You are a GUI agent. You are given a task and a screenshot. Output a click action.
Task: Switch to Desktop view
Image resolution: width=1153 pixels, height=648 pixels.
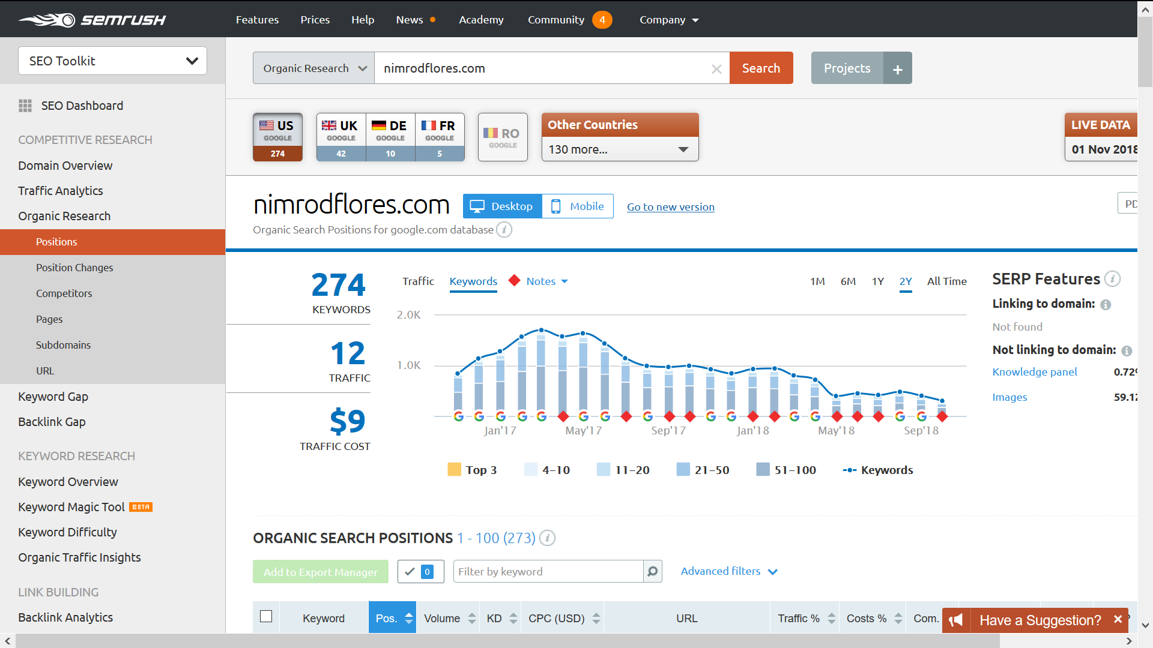coord(503,206)
